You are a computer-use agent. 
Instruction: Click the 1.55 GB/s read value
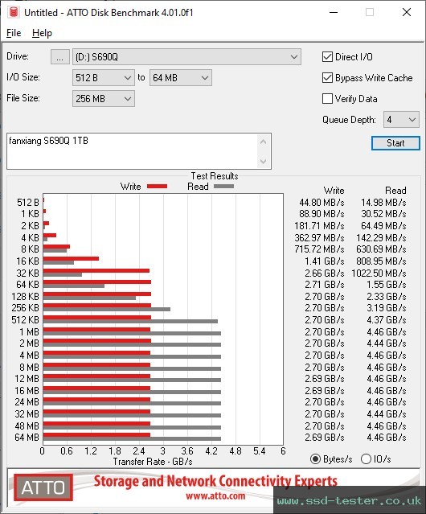tap(387, 285)
